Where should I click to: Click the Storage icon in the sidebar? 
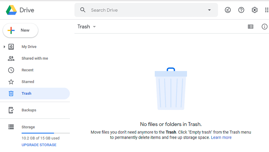tap(11, 127)
